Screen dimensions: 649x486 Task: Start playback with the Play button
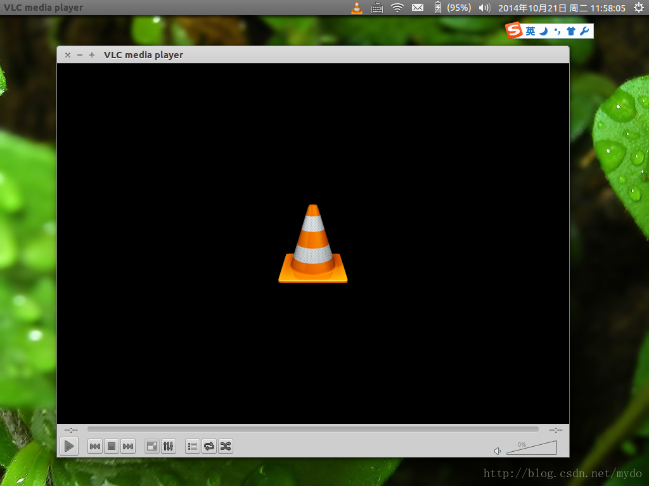pos(69,446)
